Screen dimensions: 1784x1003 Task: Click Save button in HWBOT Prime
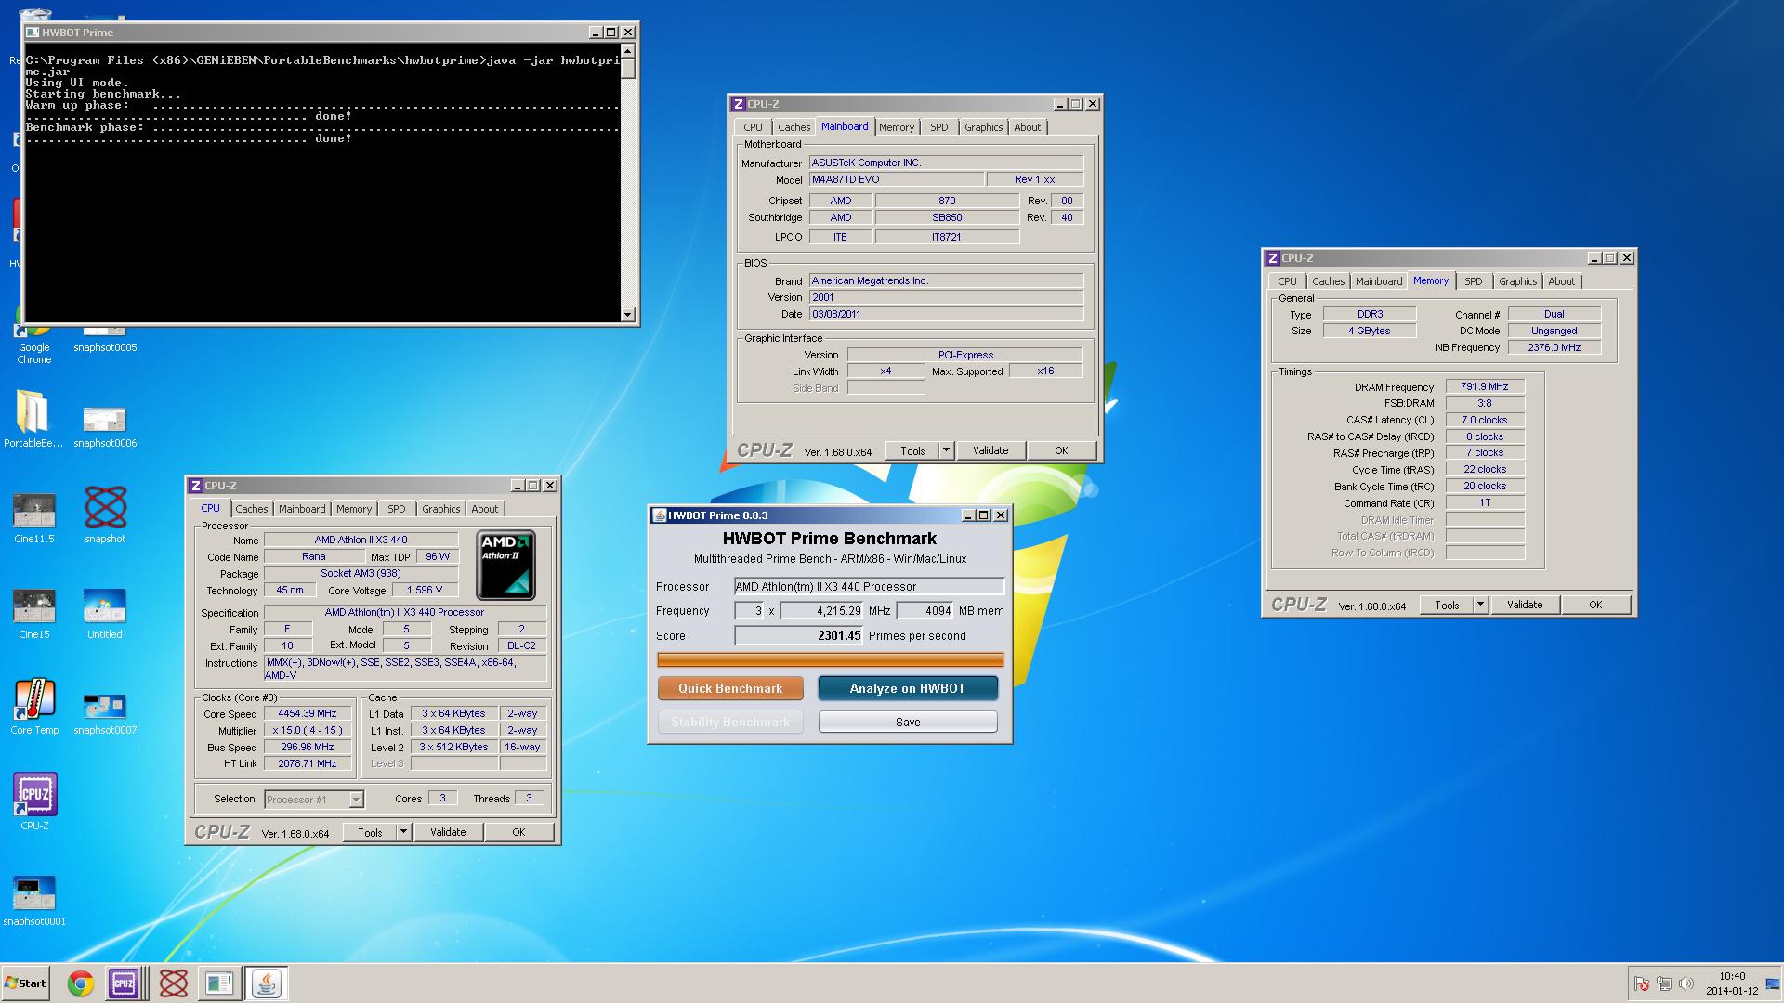coord(908,722)
